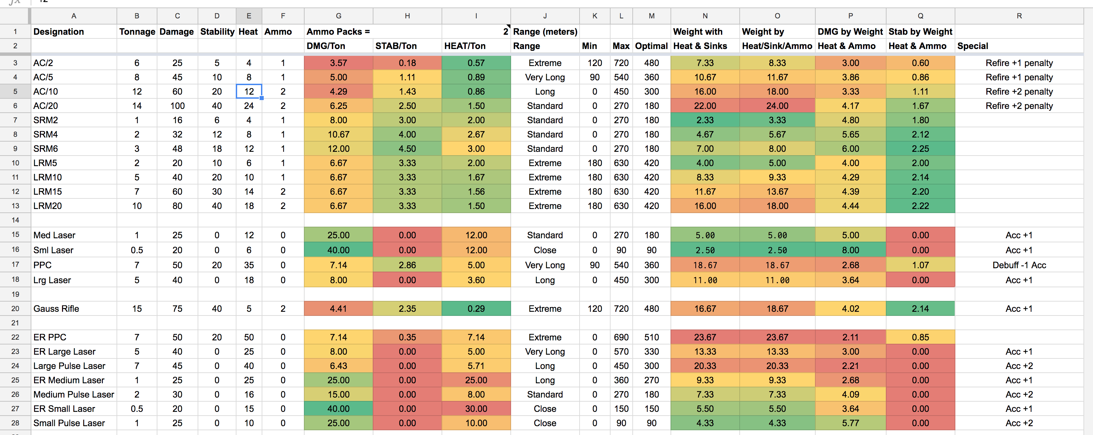Select column G header
Viewport: 1093px width, 435px height.
[338, 16]
